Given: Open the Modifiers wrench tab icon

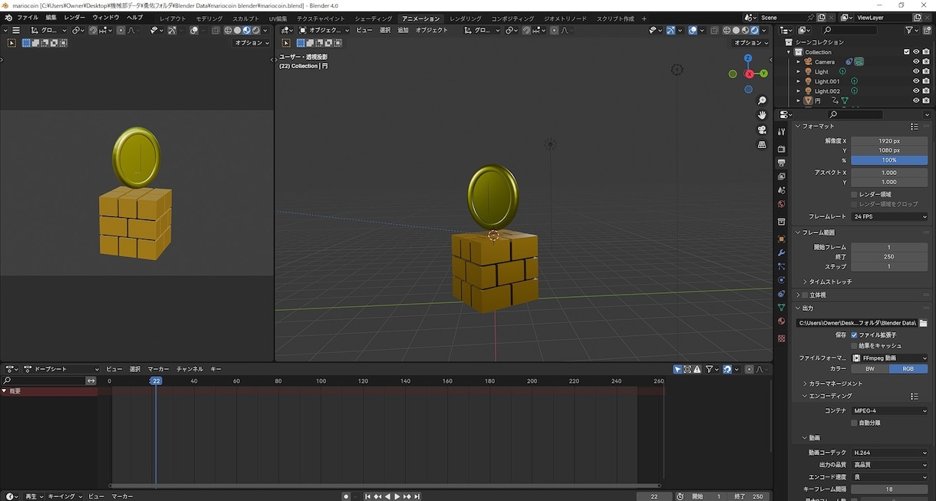Looking at the screenshot, I should point(781,252).
